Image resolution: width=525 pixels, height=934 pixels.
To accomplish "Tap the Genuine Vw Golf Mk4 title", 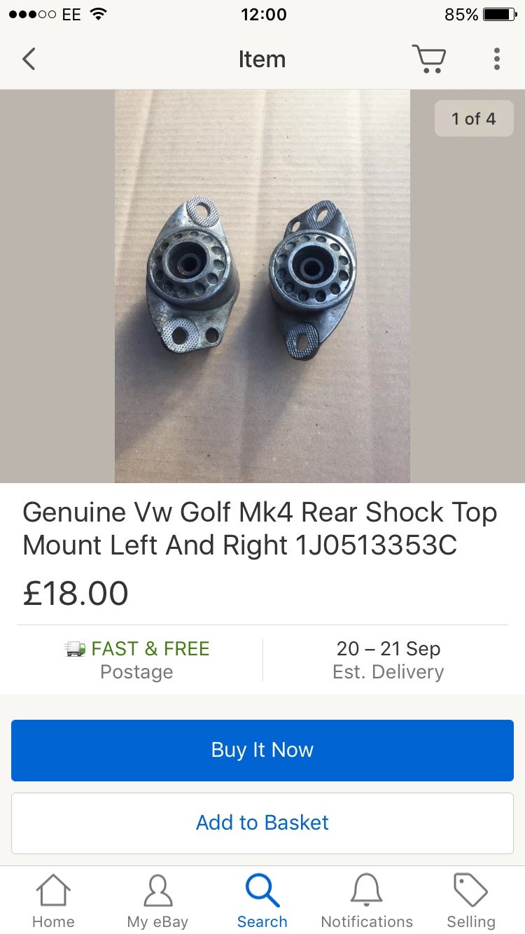I will [x=260, y=529].
